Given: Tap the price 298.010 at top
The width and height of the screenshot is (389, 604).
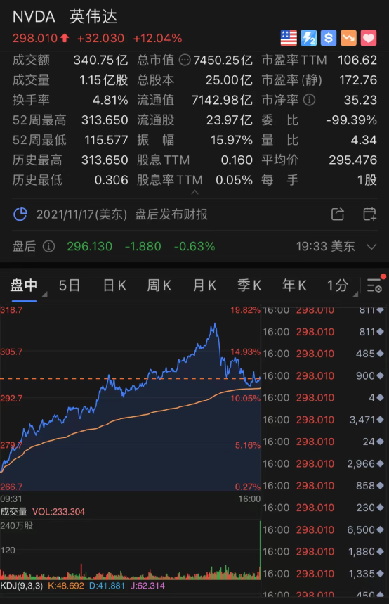Looking at the screenshot, I should tap(35, 38).
